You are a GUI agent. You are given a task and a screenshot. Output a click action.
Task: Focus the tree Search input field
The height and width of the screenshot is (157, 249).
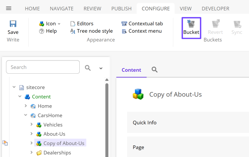coord(43,67)
